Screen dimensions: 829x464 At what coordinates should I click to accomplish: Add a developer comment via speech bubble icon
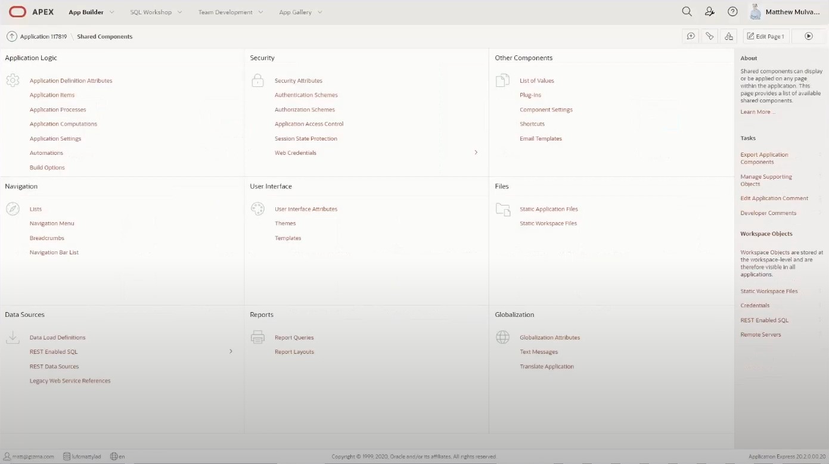tap(691, 36)
